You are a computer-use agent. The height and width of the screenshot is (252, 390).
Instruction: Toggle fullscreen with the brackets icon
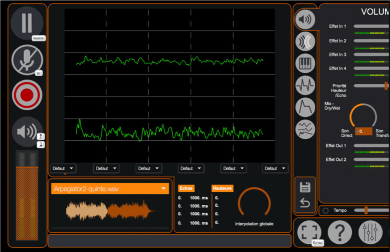309,232
